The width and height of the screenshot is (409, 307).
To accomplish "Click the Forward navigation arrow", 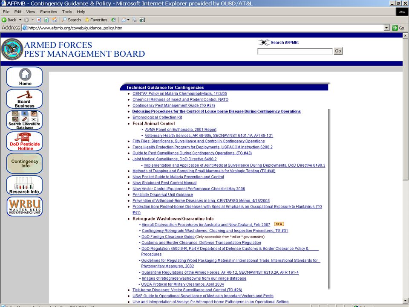I will click(x=26, y=20).
